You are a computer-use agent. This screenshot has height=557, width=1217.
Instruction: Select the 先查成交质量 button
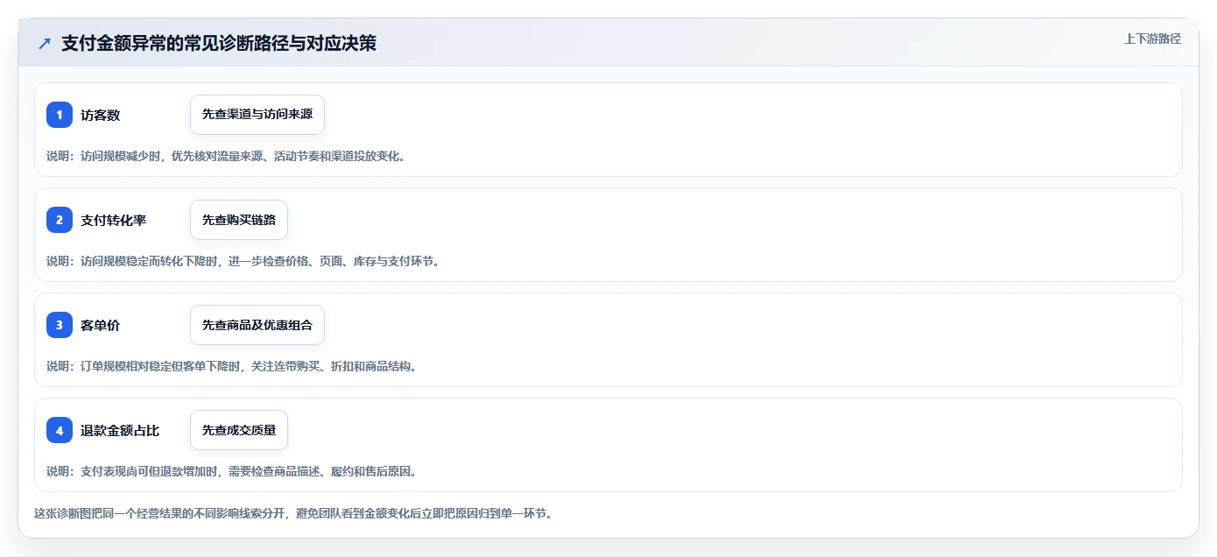click(239, 430)
